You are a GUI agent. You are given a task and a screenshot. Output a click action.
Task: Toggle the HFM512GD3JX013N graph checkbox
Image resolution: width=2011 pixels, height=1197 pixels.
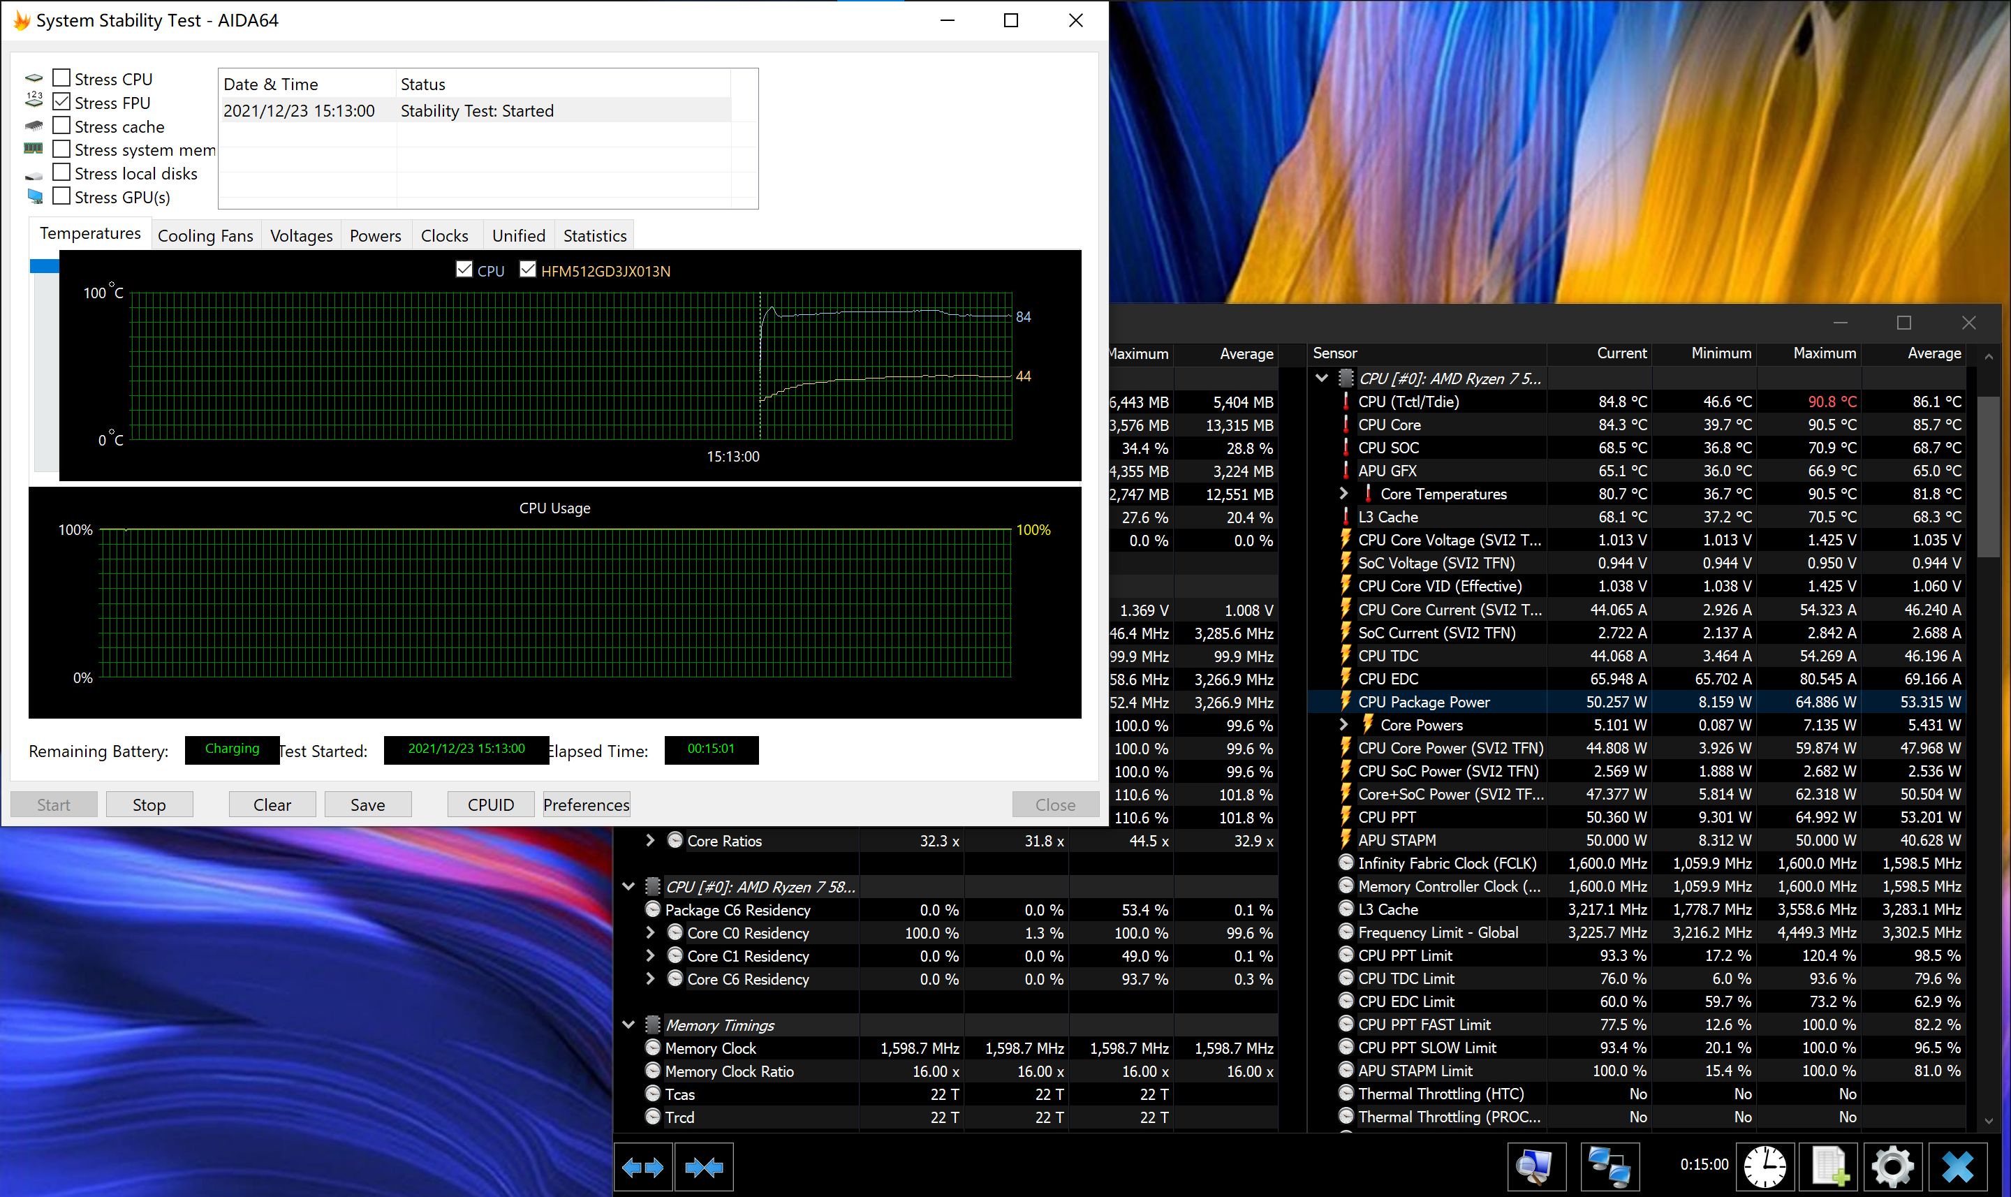[x=527, y=270]
